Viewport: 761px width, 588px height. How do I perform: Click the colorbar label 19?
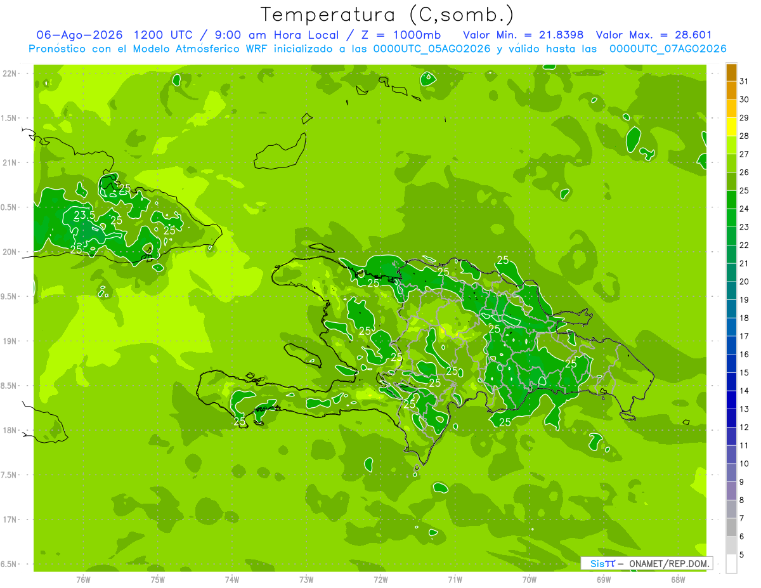745,299
